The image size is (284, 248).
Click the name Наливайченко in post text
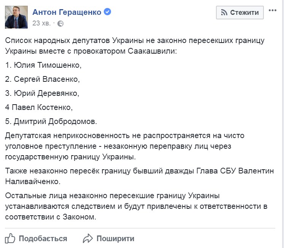33,181
